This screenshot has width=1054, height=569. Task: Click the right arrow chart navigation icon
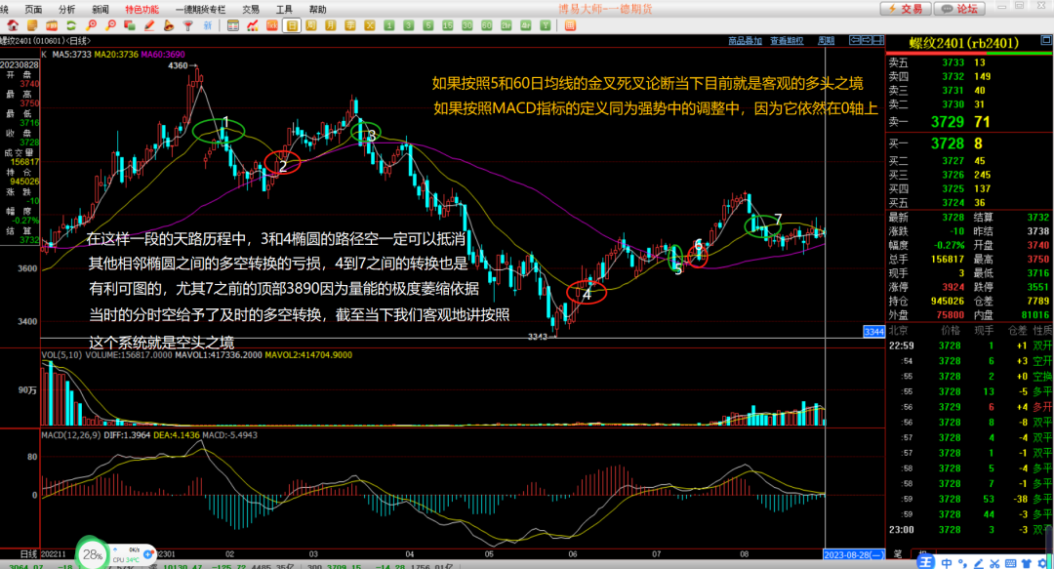coord(867,40)
